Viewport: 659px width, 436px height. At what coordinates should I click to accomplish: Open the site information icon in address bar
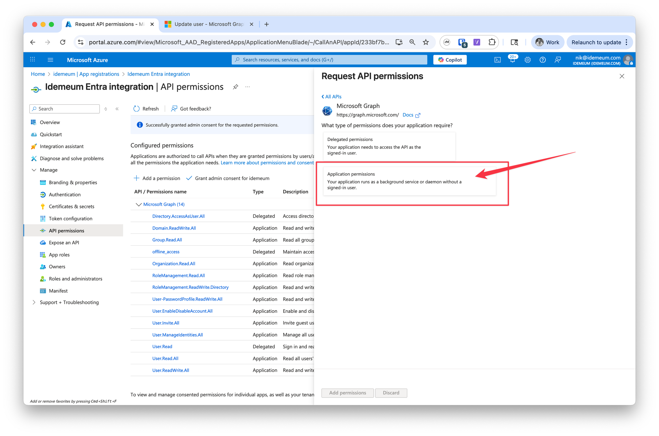pyautogui.click(x=81, y=42)
